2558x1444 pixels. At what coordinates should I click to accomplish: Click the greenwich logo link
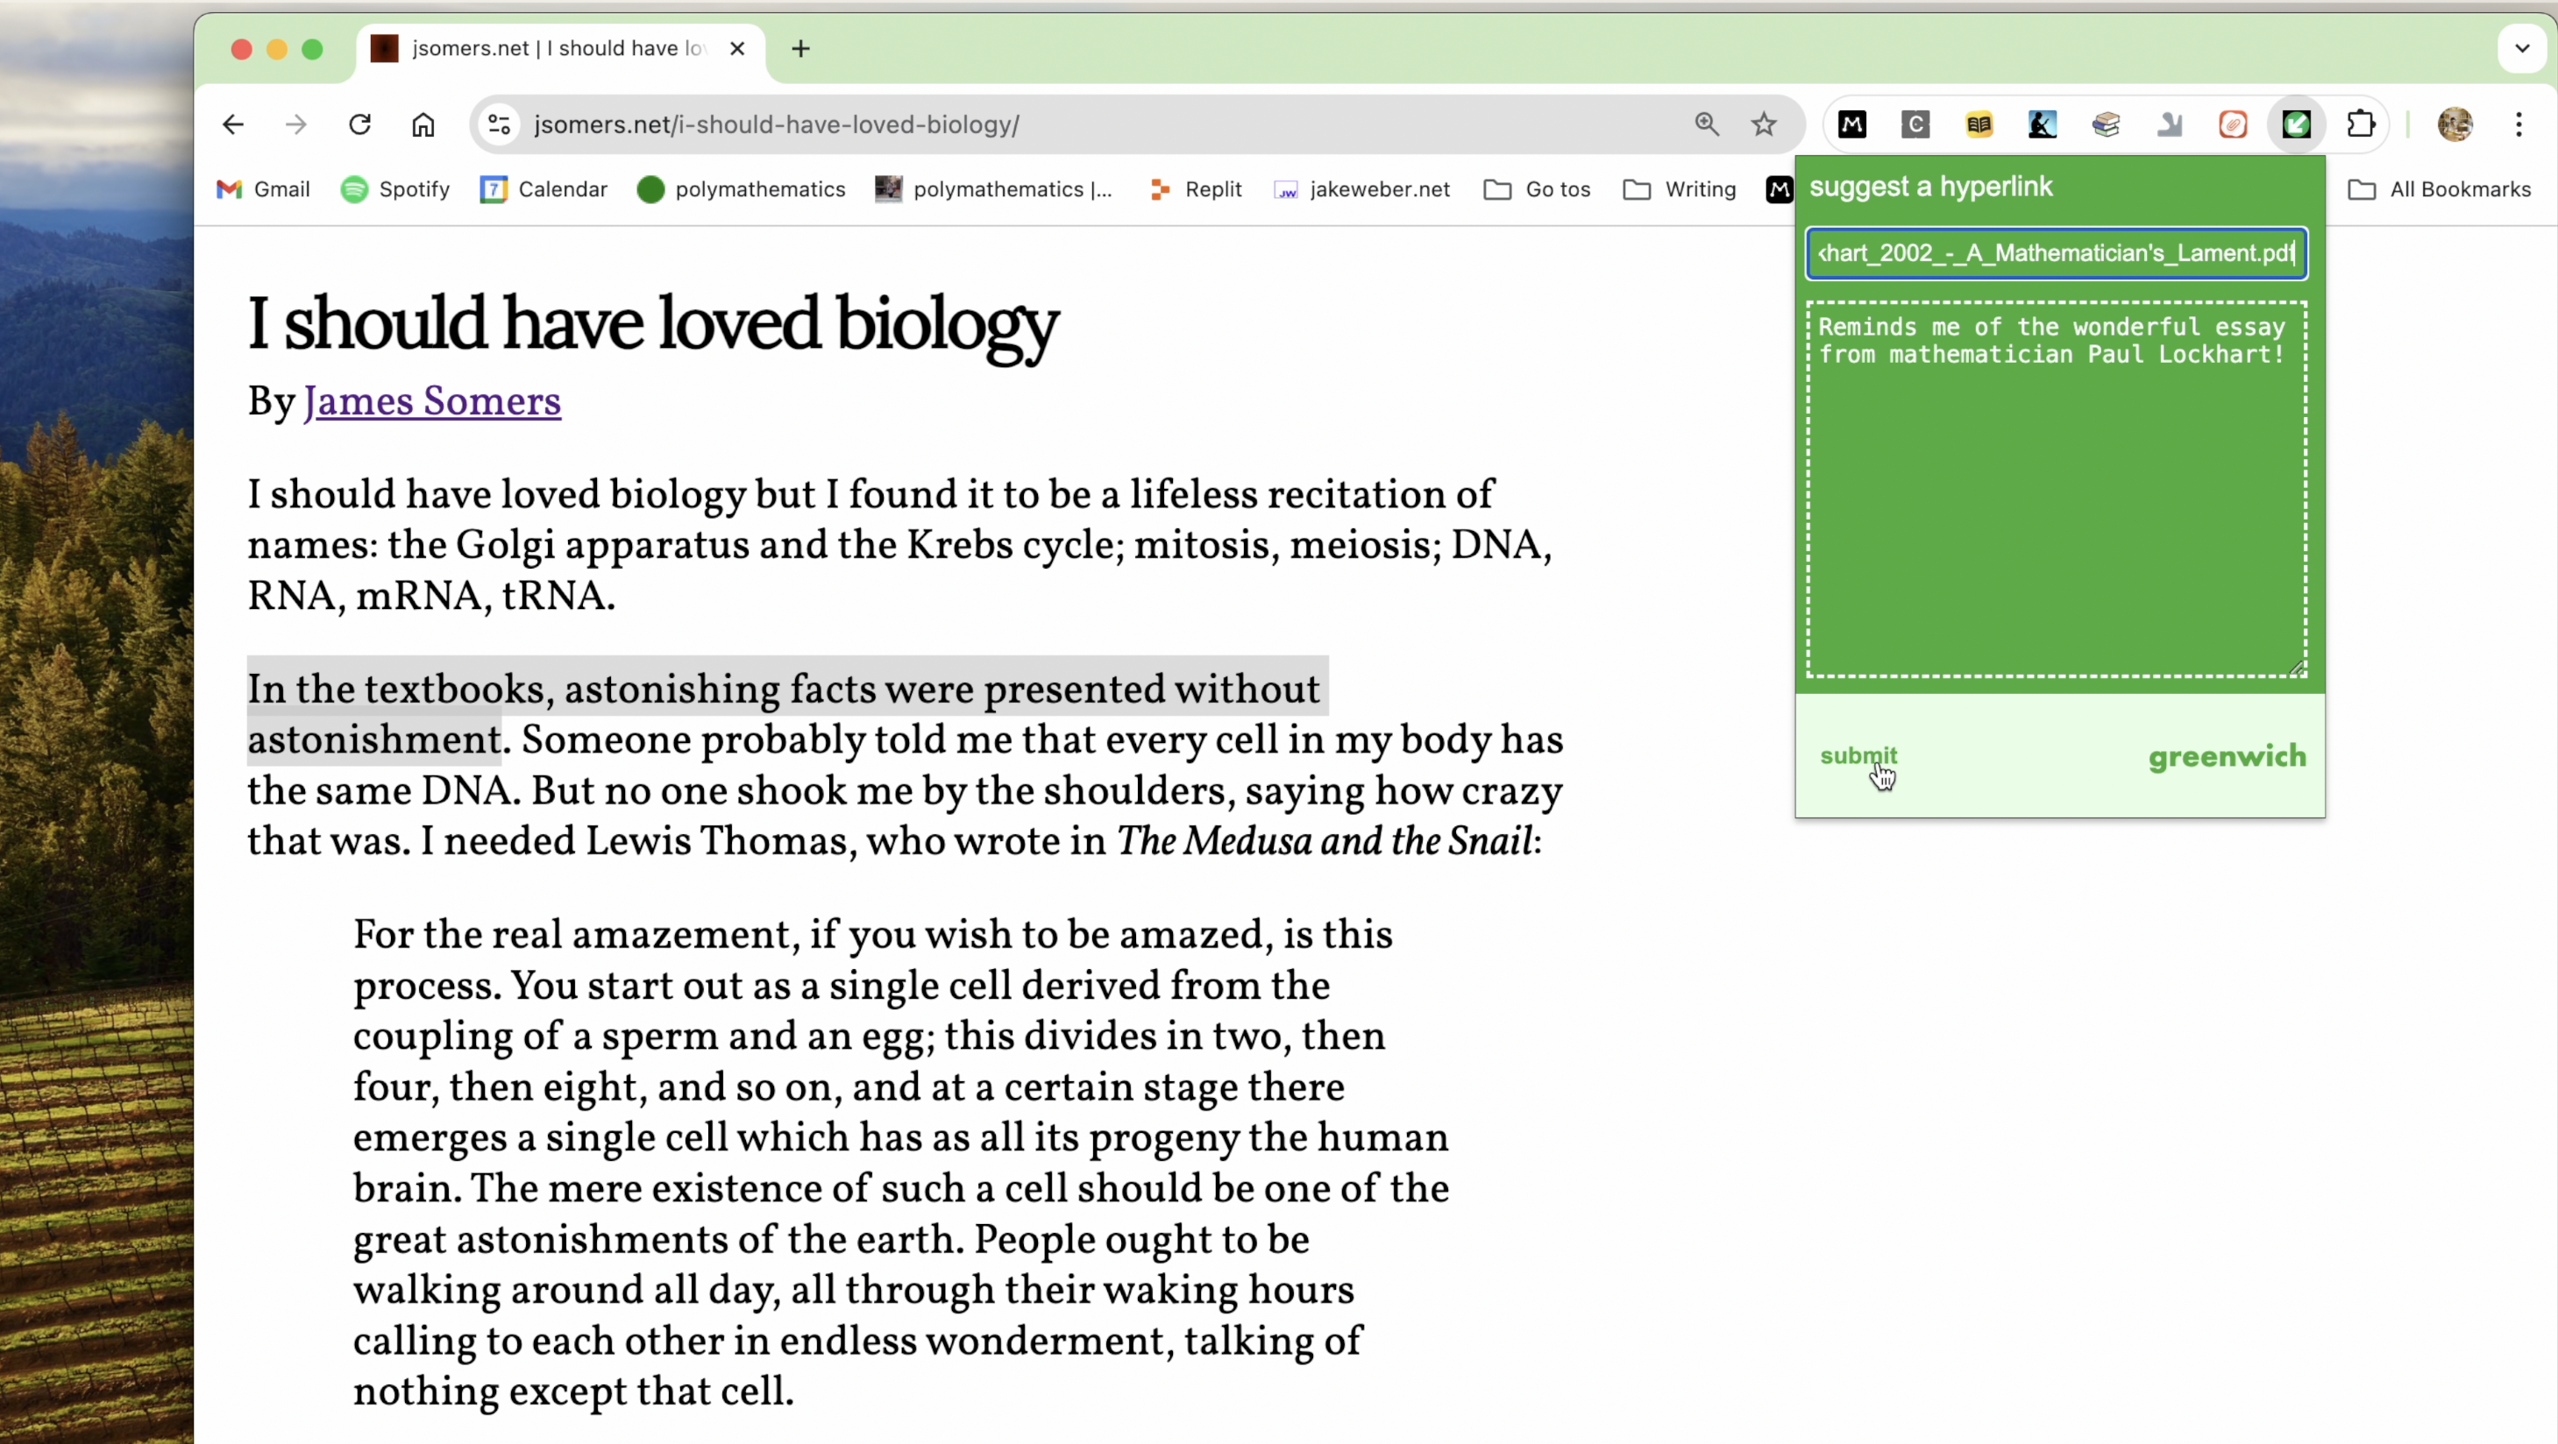2228,757
